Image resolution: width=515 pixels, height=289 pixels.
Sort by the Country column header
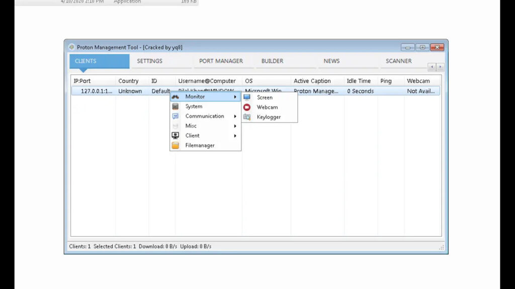pos(132,81)
